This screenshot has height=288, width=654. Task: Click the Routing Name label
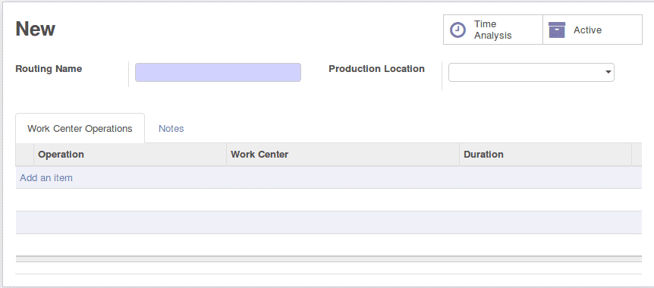pos(49,69)
